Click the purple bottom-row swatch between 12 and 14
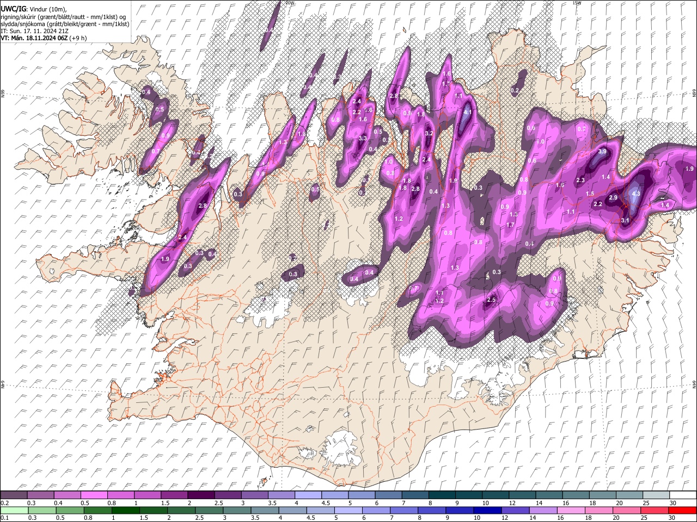Viewport: 697px width, 522px height. (515, 511)
